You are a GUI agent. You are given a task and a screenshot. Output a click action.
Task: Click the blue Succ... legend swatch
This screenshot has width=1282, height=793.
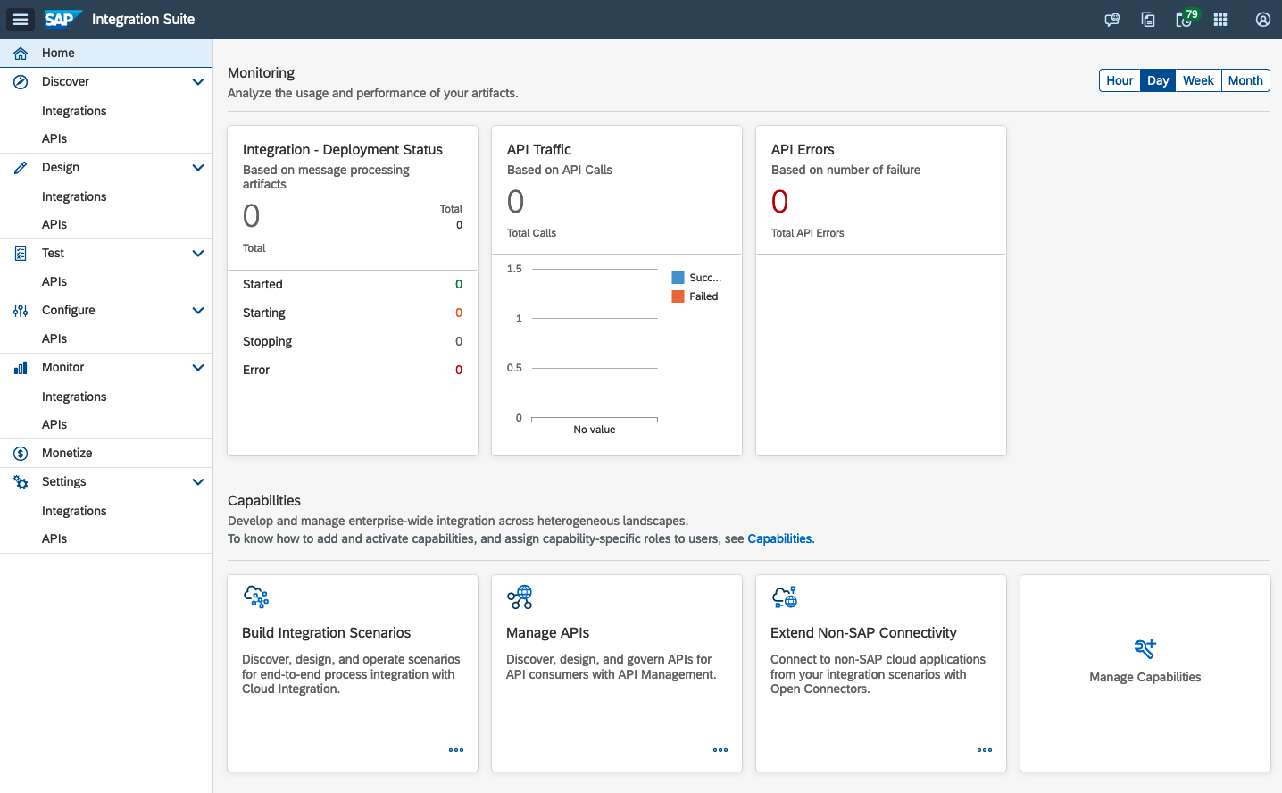[678, 278]
